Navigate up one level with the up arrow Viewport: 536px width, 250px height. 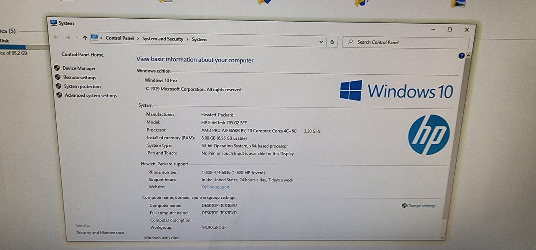tap(85, 38)
